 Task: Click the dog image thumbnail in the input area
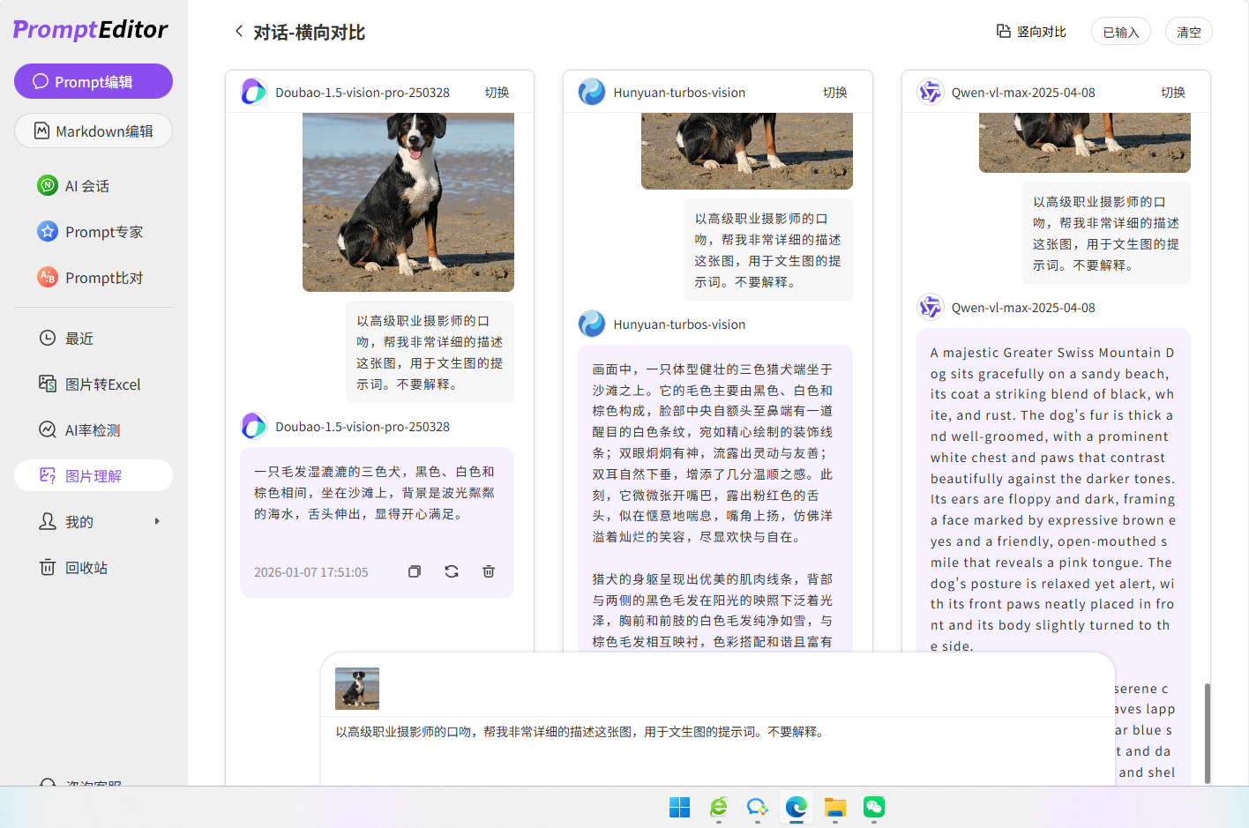[x=356, y=689]
